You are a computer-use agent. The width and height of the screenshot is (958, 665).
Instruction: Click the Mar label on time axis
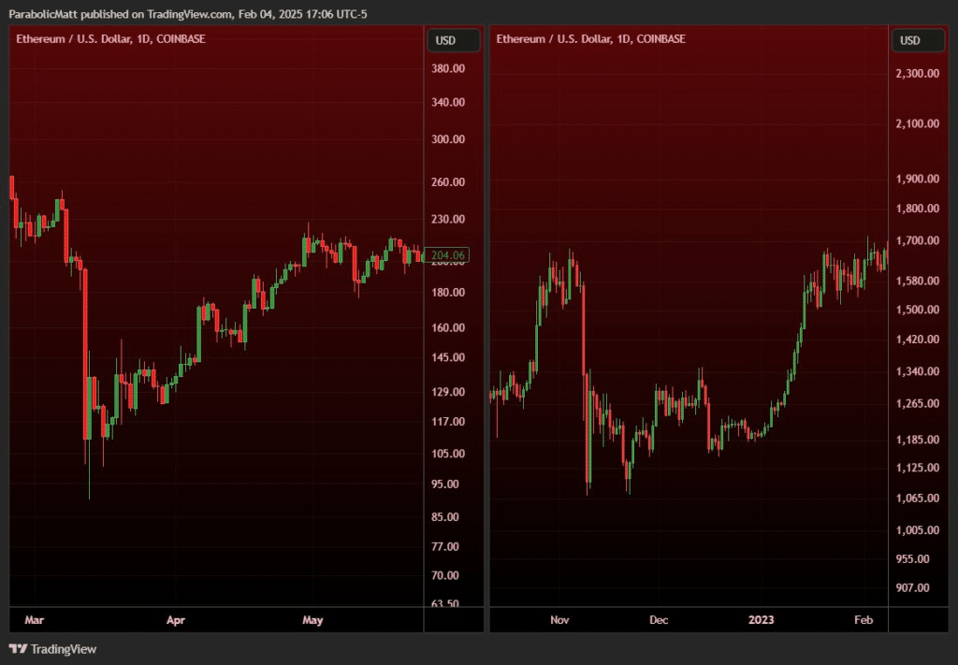pos(35,620)
